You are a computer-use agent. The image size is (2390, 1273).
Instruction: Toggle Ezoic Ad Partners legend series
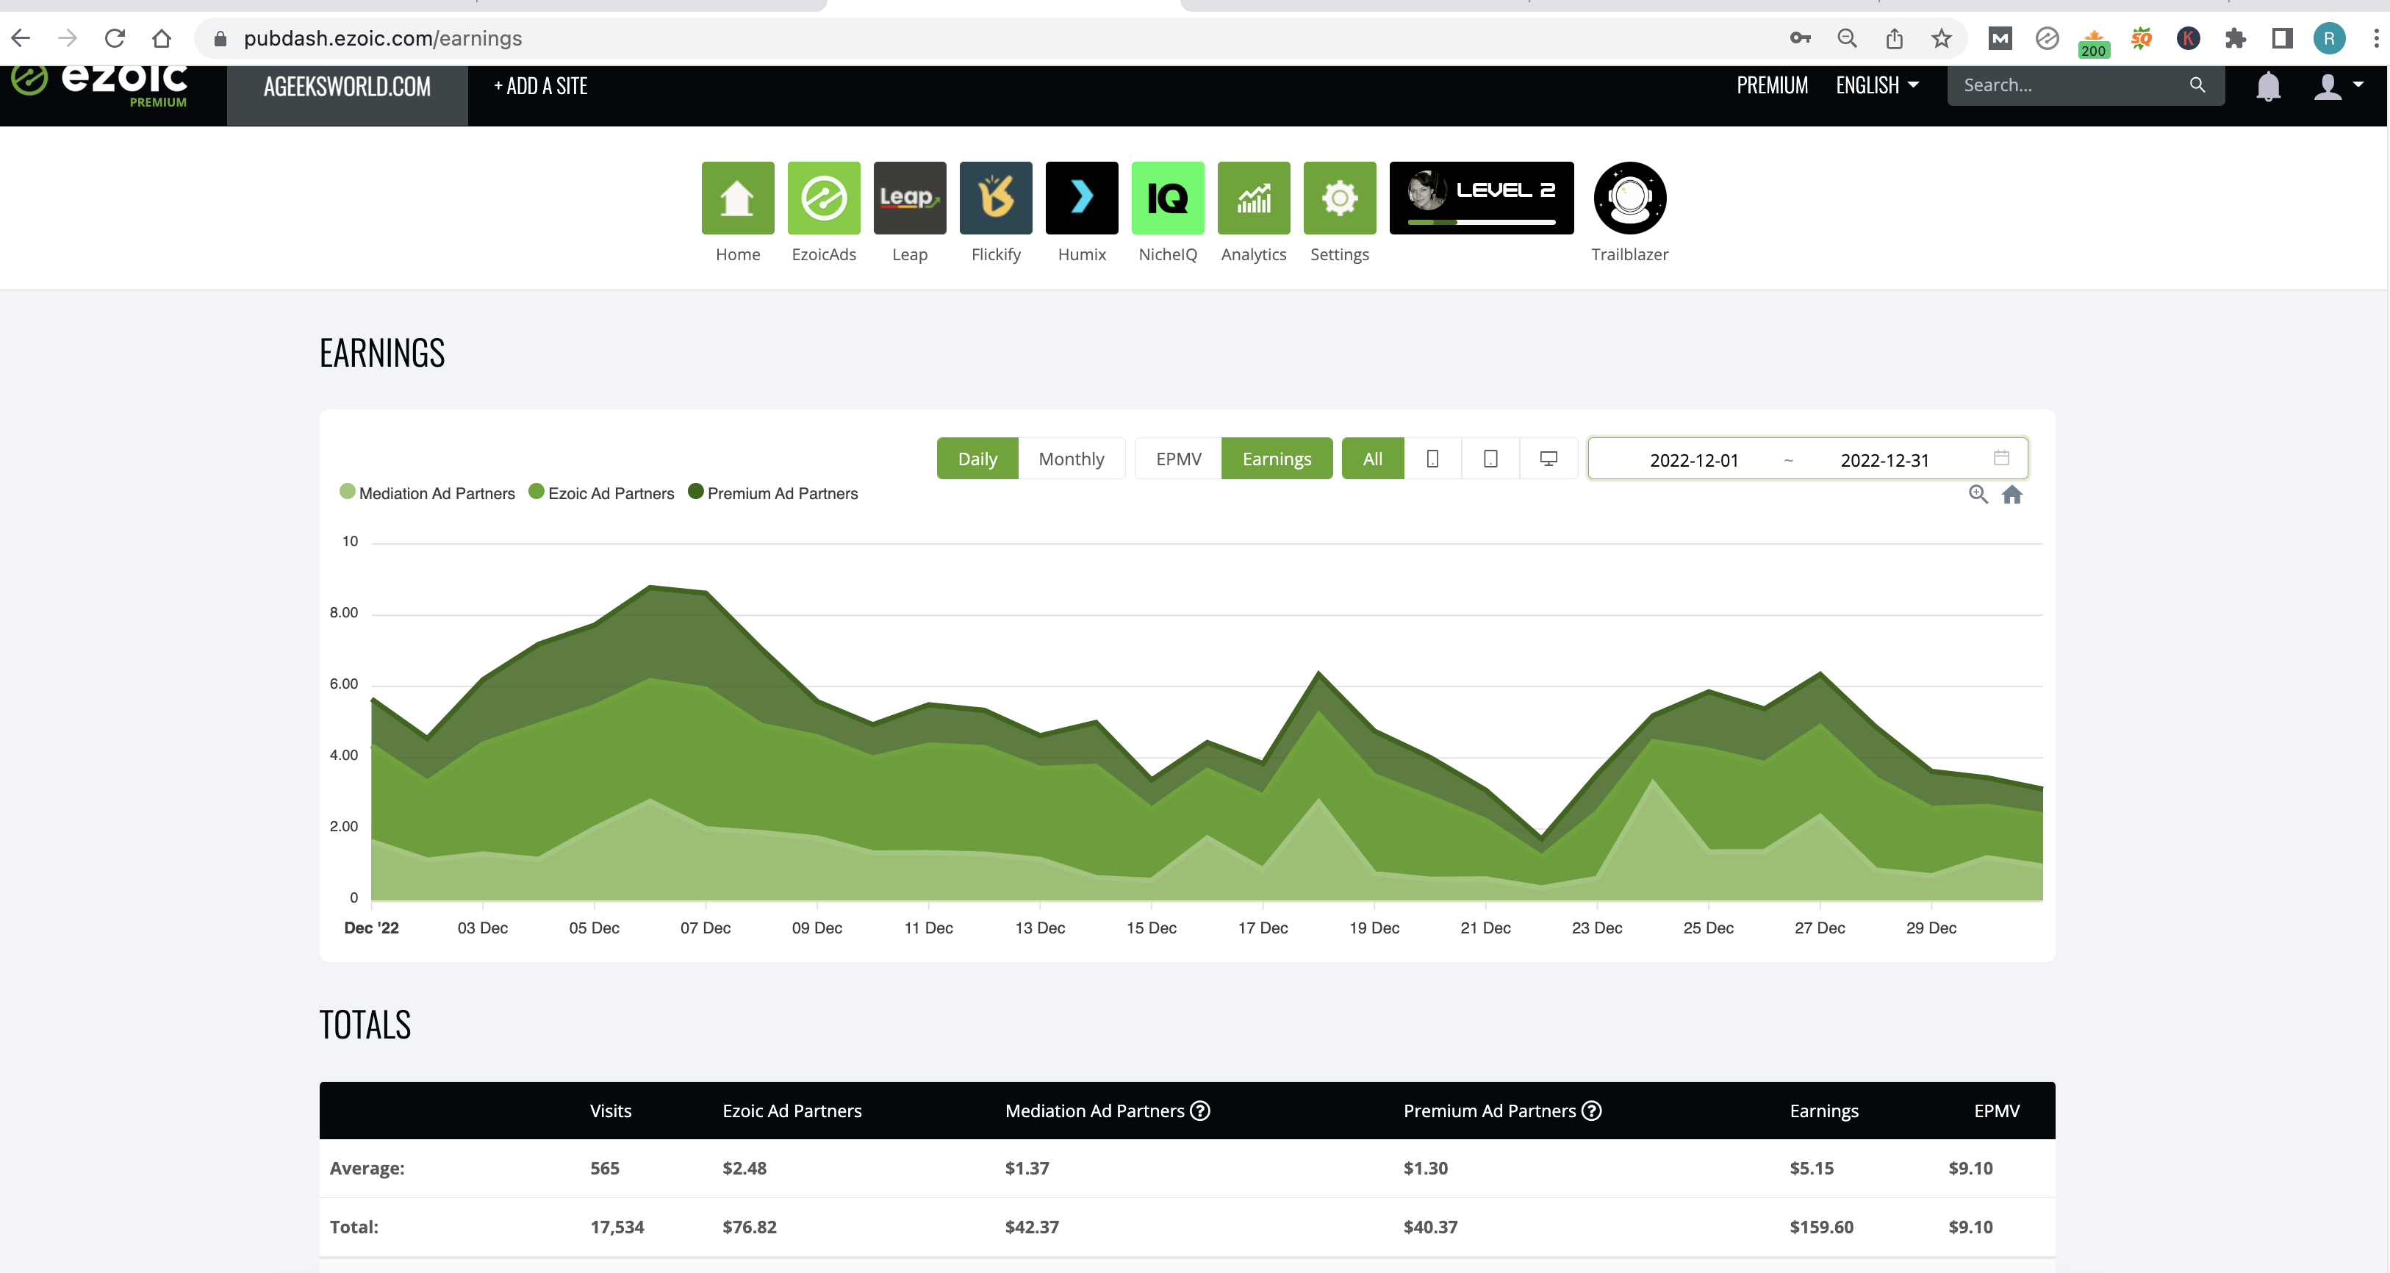(601, 492)
